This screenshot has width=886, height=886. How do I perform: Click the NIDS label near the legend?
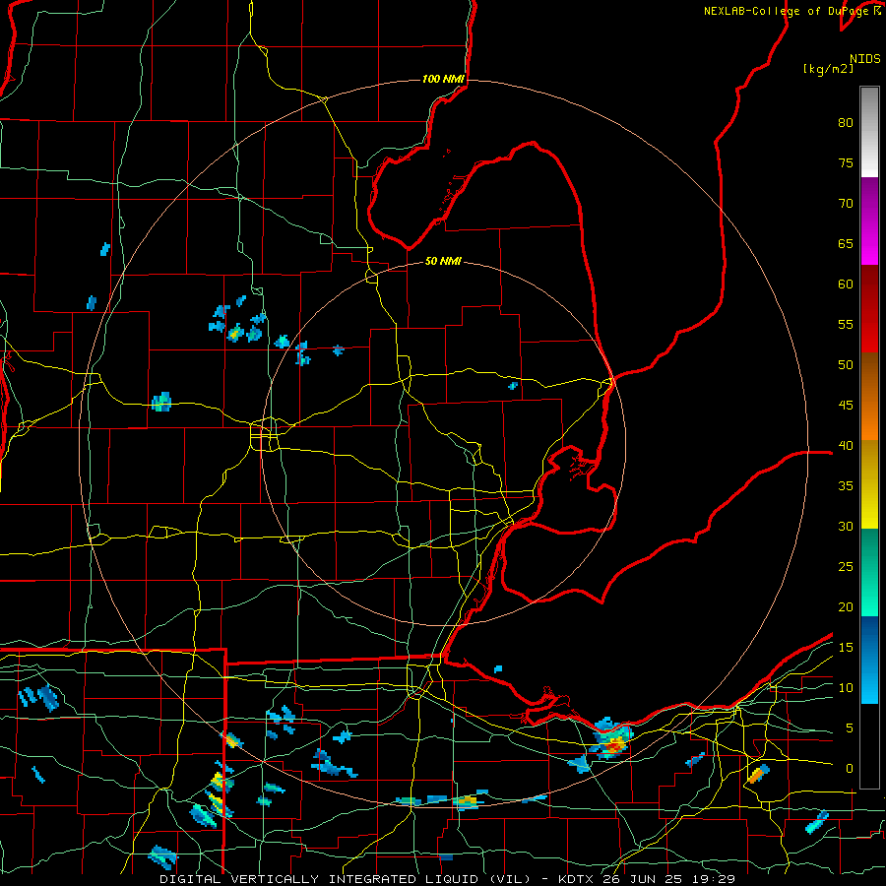865,59
